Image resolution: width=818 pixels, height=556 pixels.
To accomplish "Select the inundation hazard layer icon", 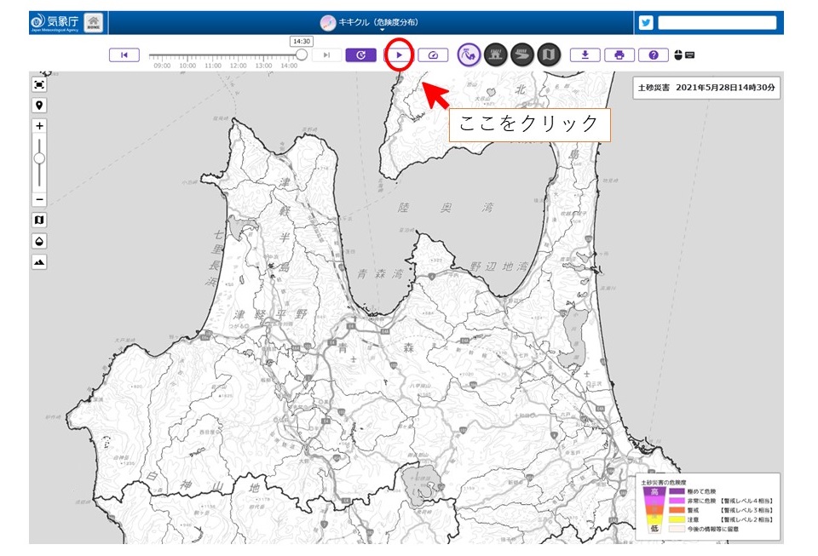I will [x=496, y=54].
